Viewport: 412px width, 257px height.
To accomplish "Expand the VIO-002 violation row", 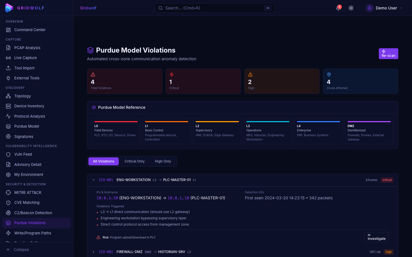I will coord(94,252).
